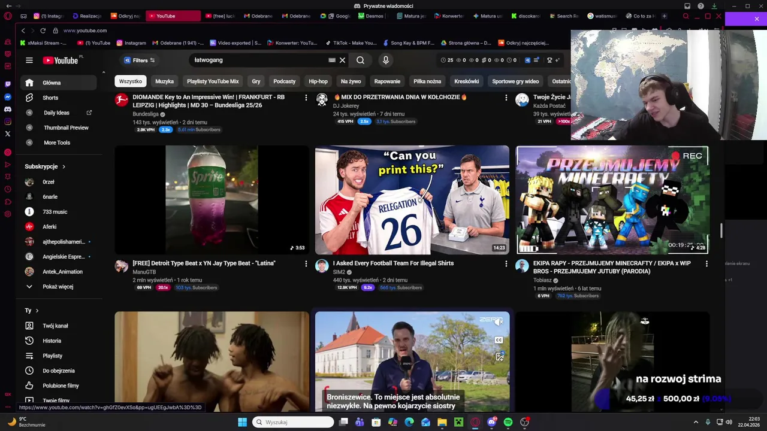Image resolution: width=767 pixels, height=431 pixels.
Task: Open Spotify from the Windows taskbar
Action: [508, 422]
